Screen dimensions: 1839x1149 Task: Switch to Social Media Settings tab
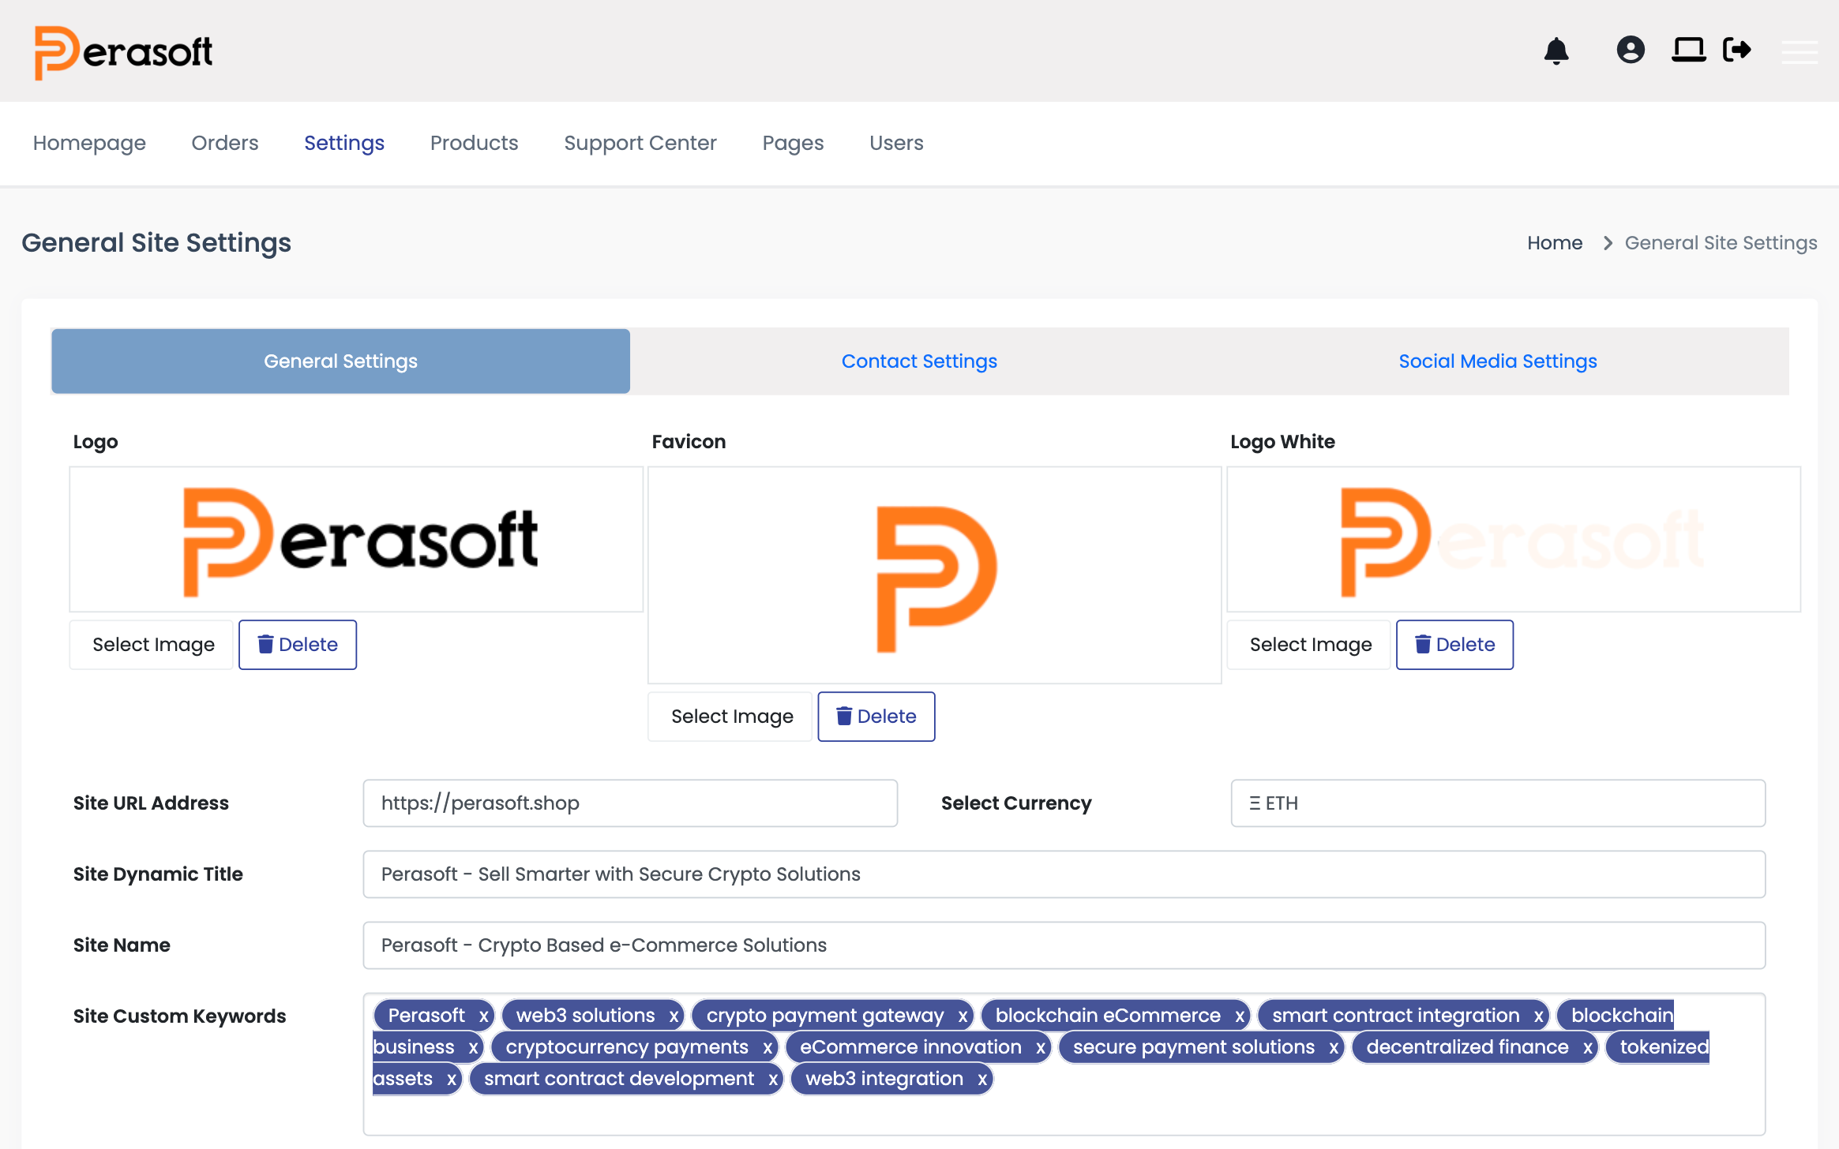pyautogui.click(x=1498, y=361)
